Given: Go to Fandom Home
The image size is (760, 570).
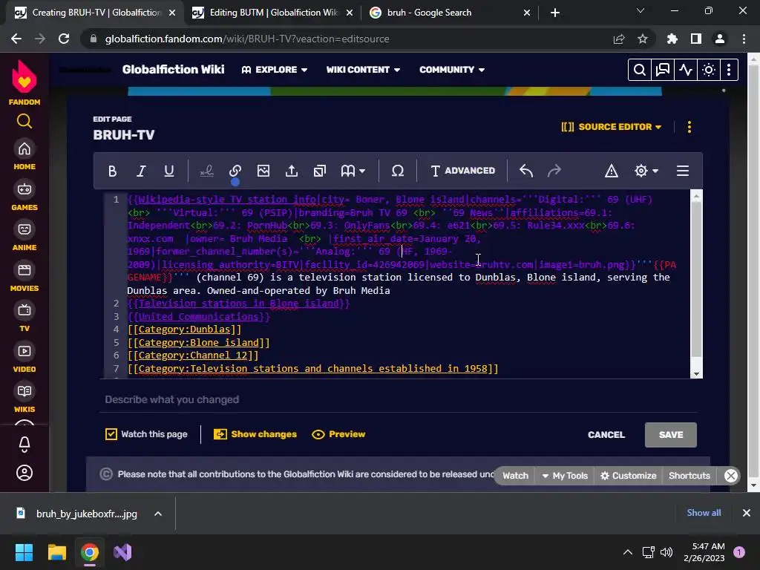Looking at the screenshot, I should click(24, 155).
